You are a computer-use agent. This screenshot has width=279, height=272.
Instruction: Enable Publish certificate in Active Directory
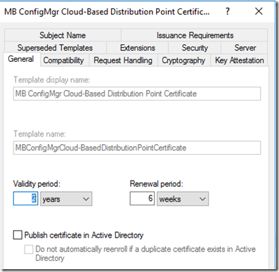pyautogui.click(x=18, y=235)
